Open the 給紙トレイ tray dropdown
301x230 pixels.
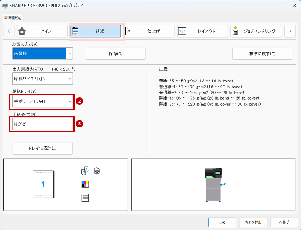[x=42, y=101]
